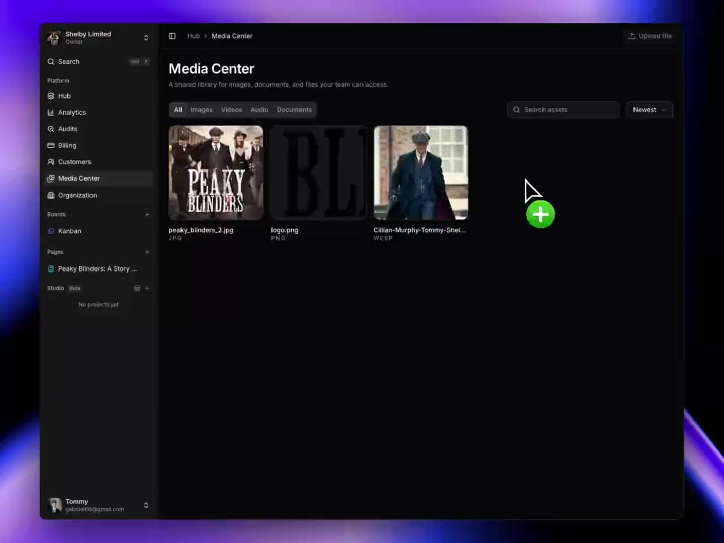Open peaky_blinders_2.jpg thumbnail
The height and width of the screenshot is (543, 724).
216,172
